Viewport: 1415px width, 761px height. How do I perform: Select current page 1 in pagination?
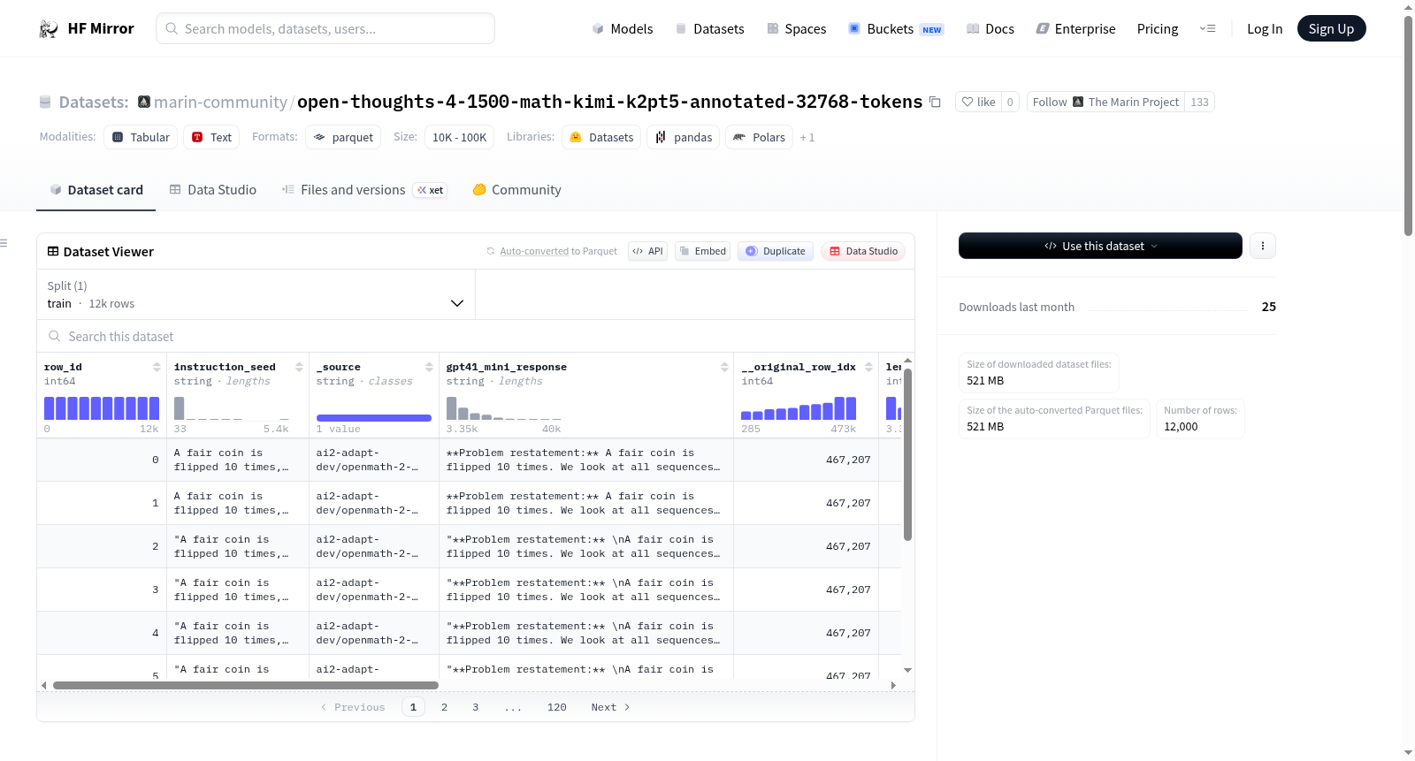coord(413,707)
